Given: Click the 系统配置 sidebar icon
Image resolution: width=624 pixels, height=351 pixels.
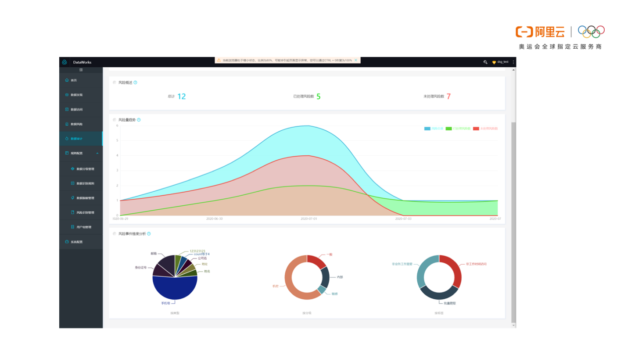Looking at the screenshot, I should pos(67,242).
